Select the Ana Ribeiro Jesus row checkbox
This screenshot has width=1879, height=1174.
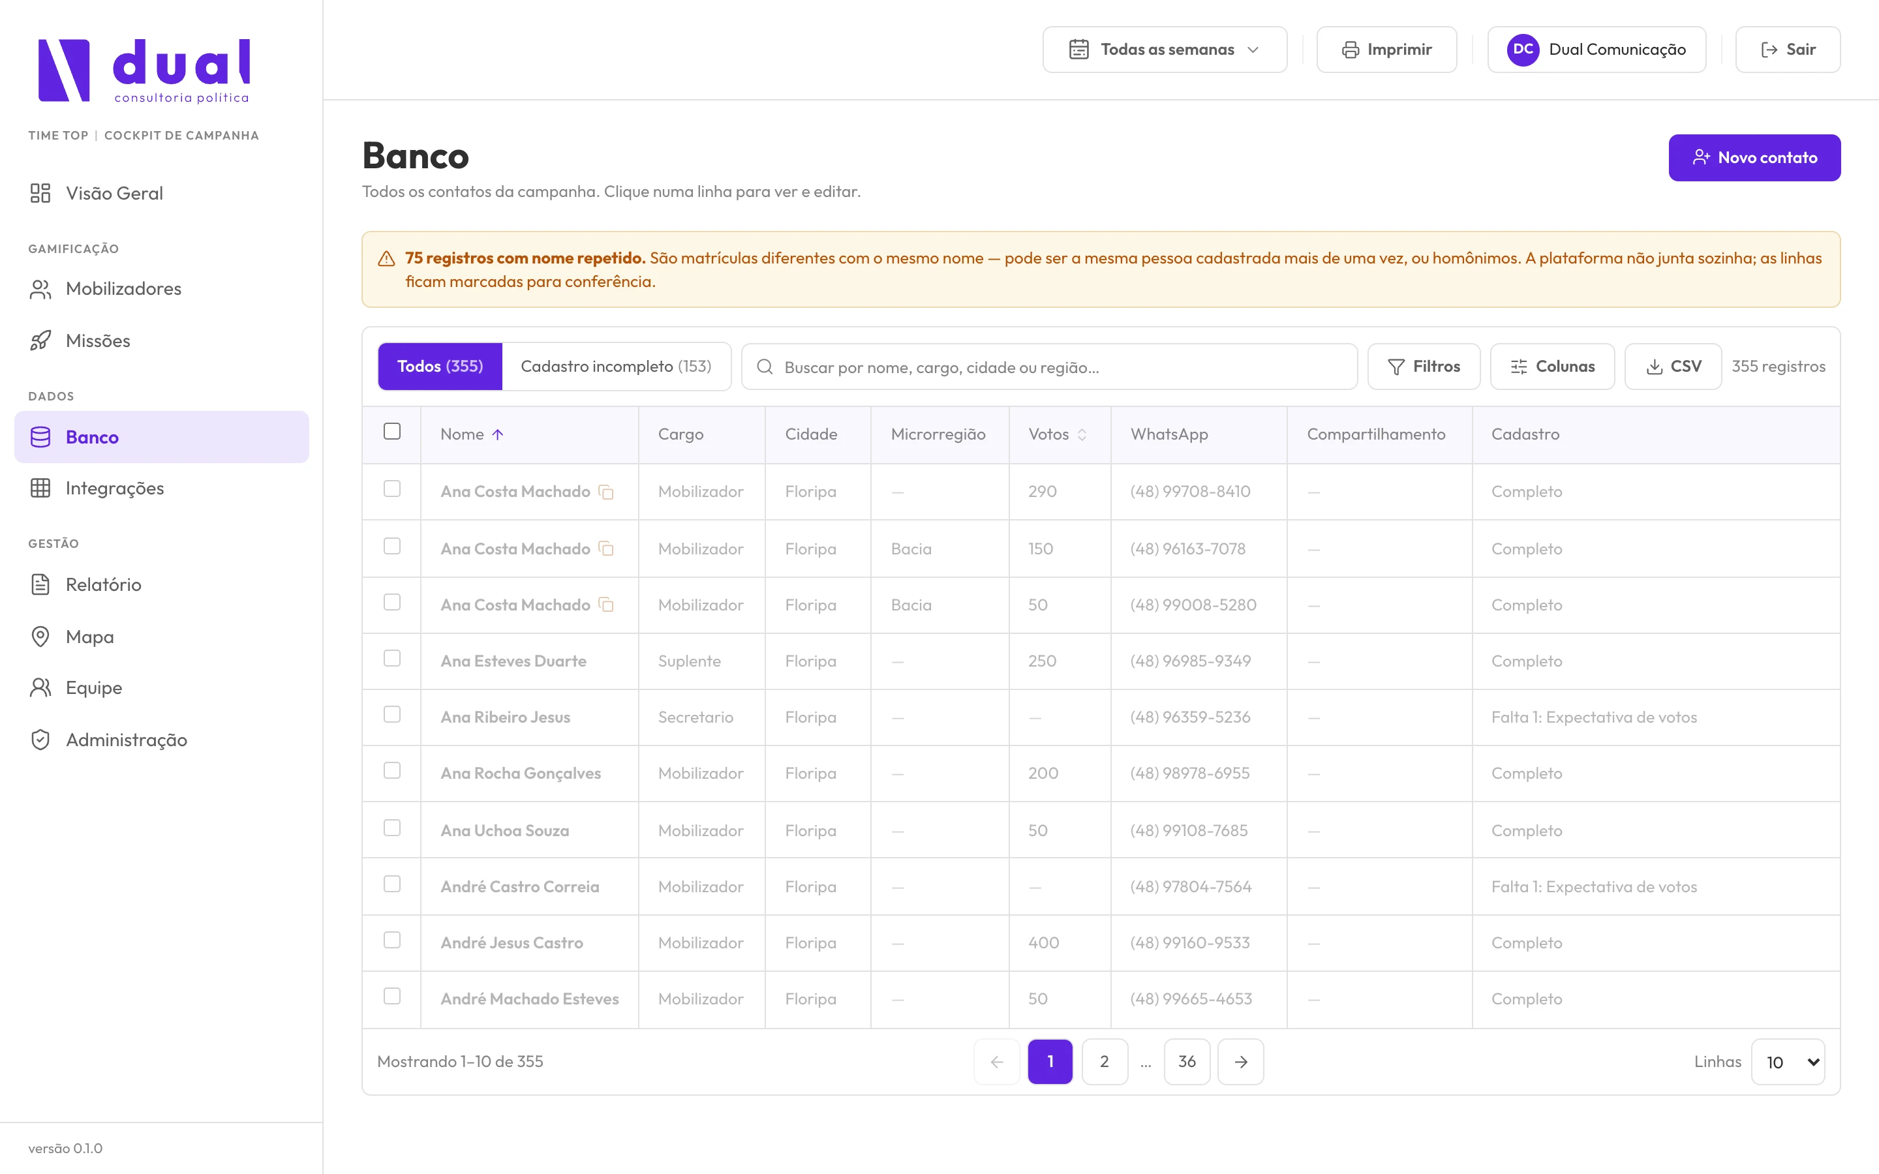pyautogui.click(x=392, y=714)
